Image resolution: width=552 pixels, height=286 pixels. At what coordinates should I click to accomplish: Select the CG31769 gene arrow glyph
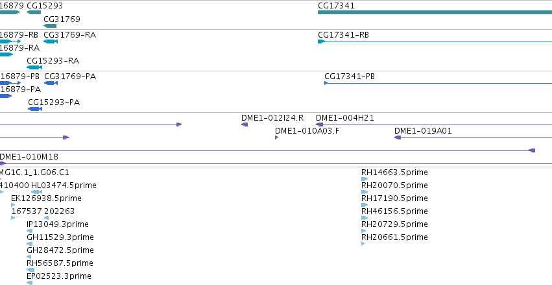coord(50,26)
